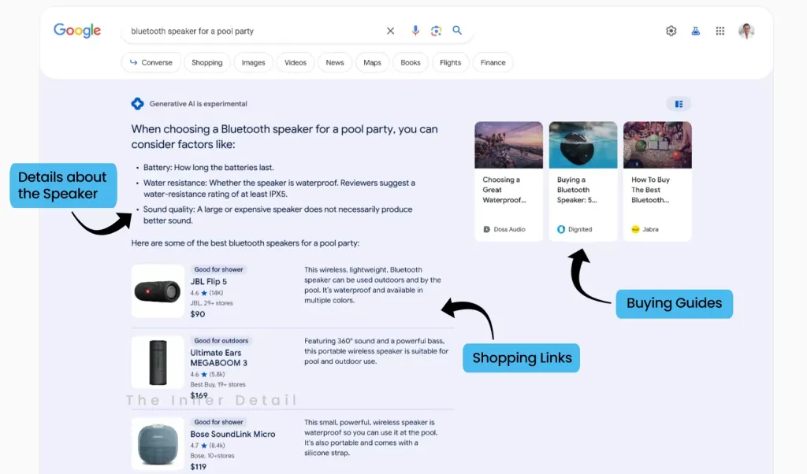Open Doss Audio waterproof guide card
This screenshot has height=474, width=807.
(508, 181)
